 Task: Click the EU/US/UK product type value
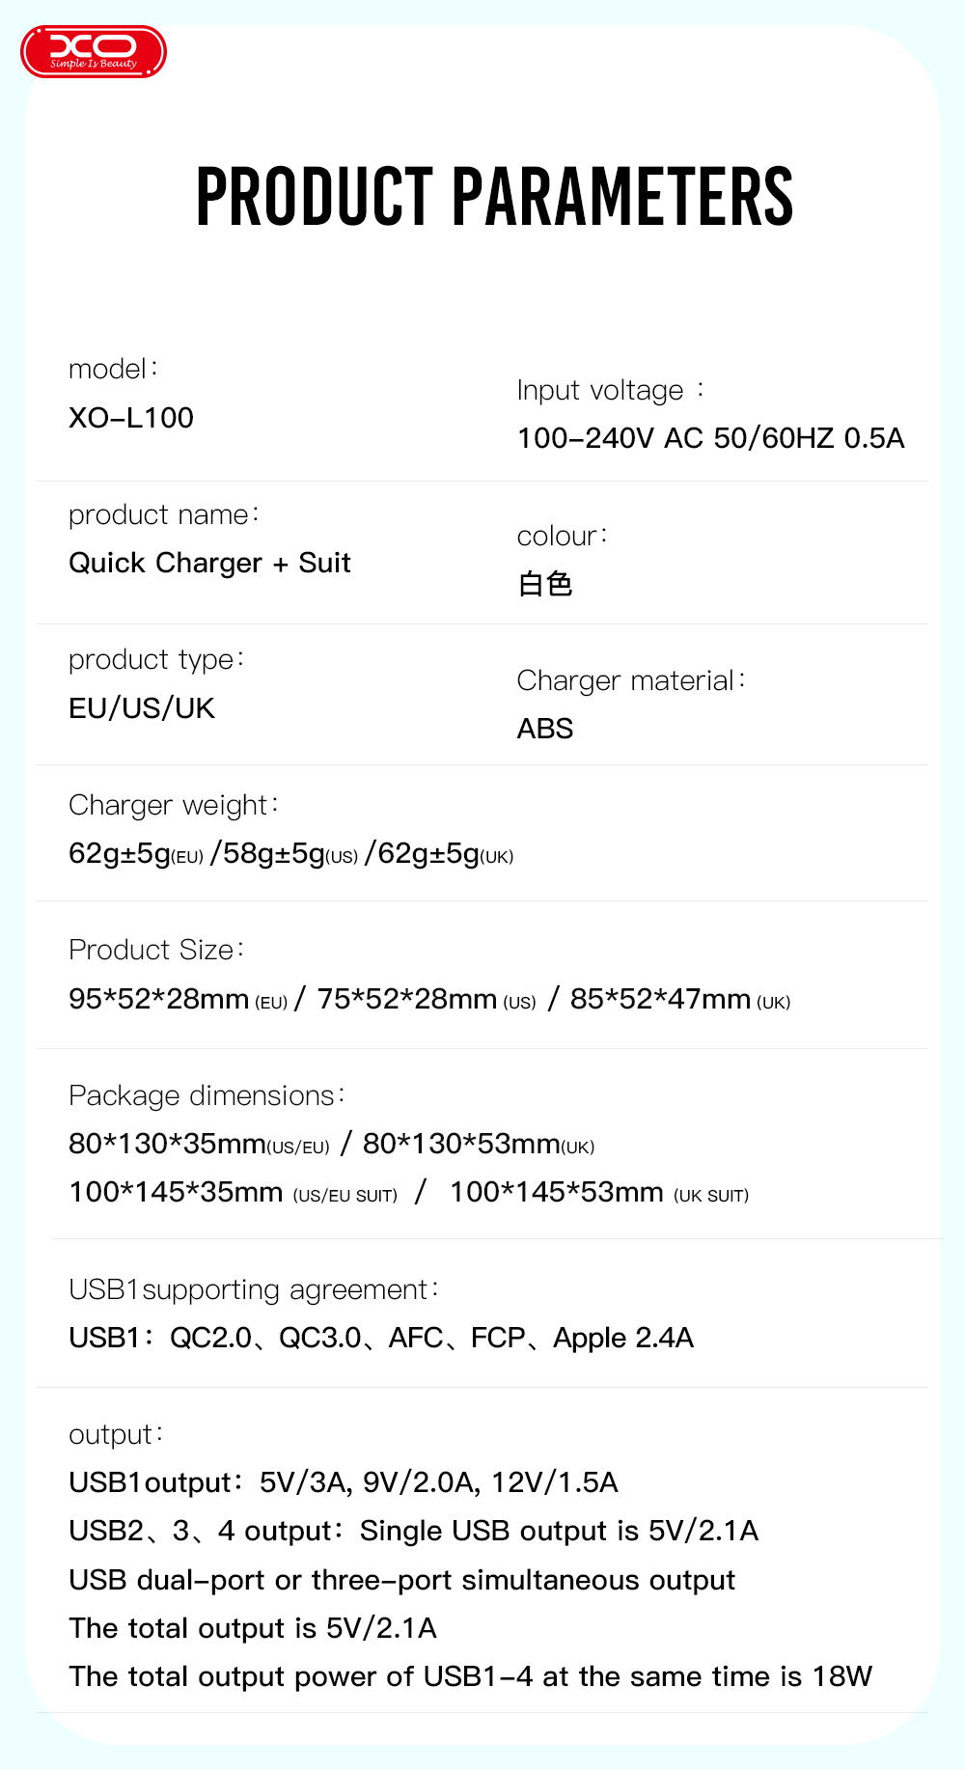click(142, 708)
